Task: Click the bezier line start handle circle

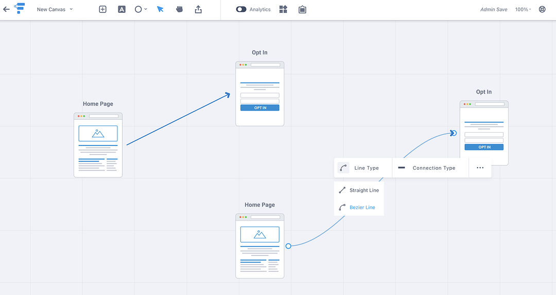Action: click(288, 246)
